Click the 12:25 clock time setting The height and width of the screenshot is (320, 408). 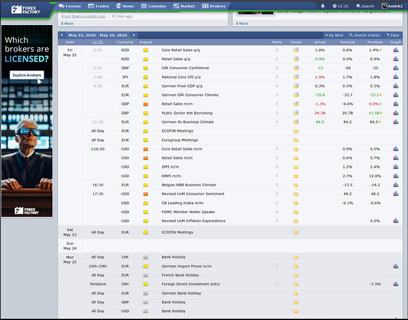(x=341, y=6)
